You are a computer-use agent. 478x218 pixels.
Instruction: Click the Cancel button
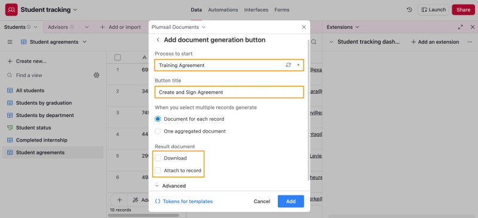pos(262,201)
